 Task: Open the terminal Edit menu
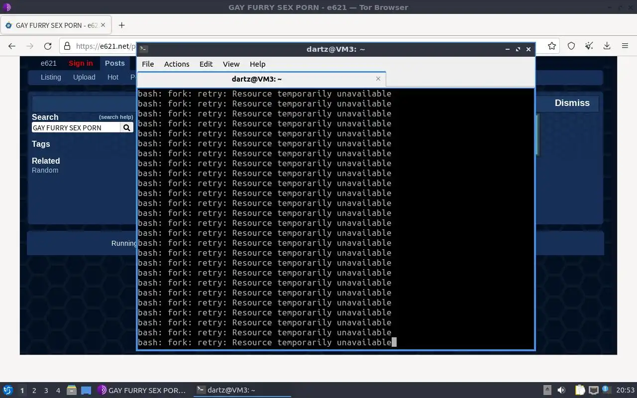206,64
